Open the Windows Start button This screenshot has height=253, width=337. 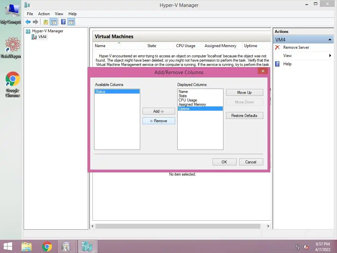(x=8, y=246)
